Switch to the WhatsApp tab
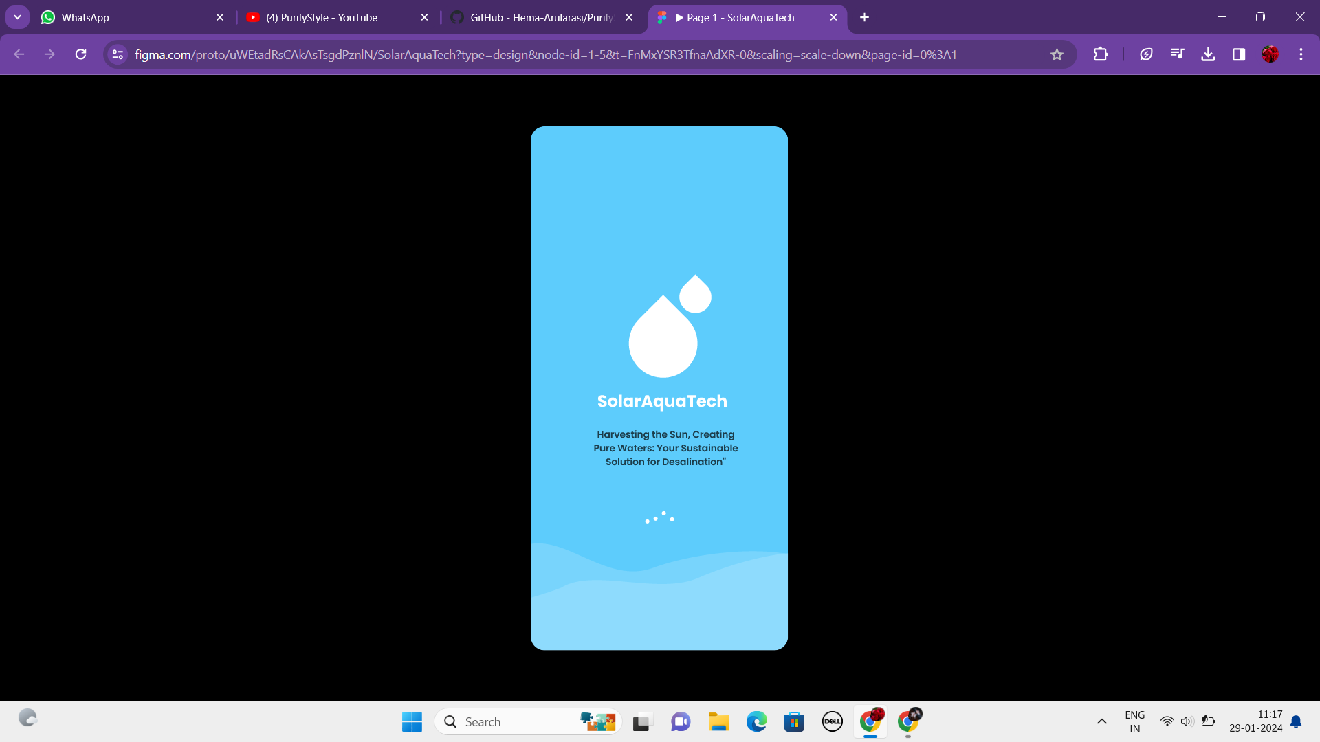The image size is (1320, 742). [124, 17]
